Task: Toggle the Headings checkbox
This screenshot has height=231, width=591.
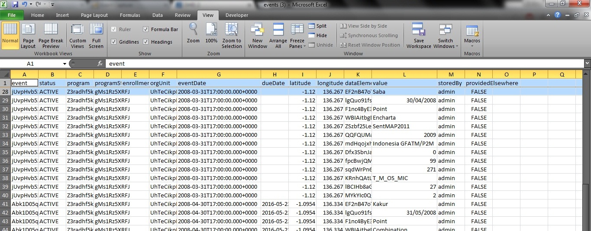Action: [146, 42]
